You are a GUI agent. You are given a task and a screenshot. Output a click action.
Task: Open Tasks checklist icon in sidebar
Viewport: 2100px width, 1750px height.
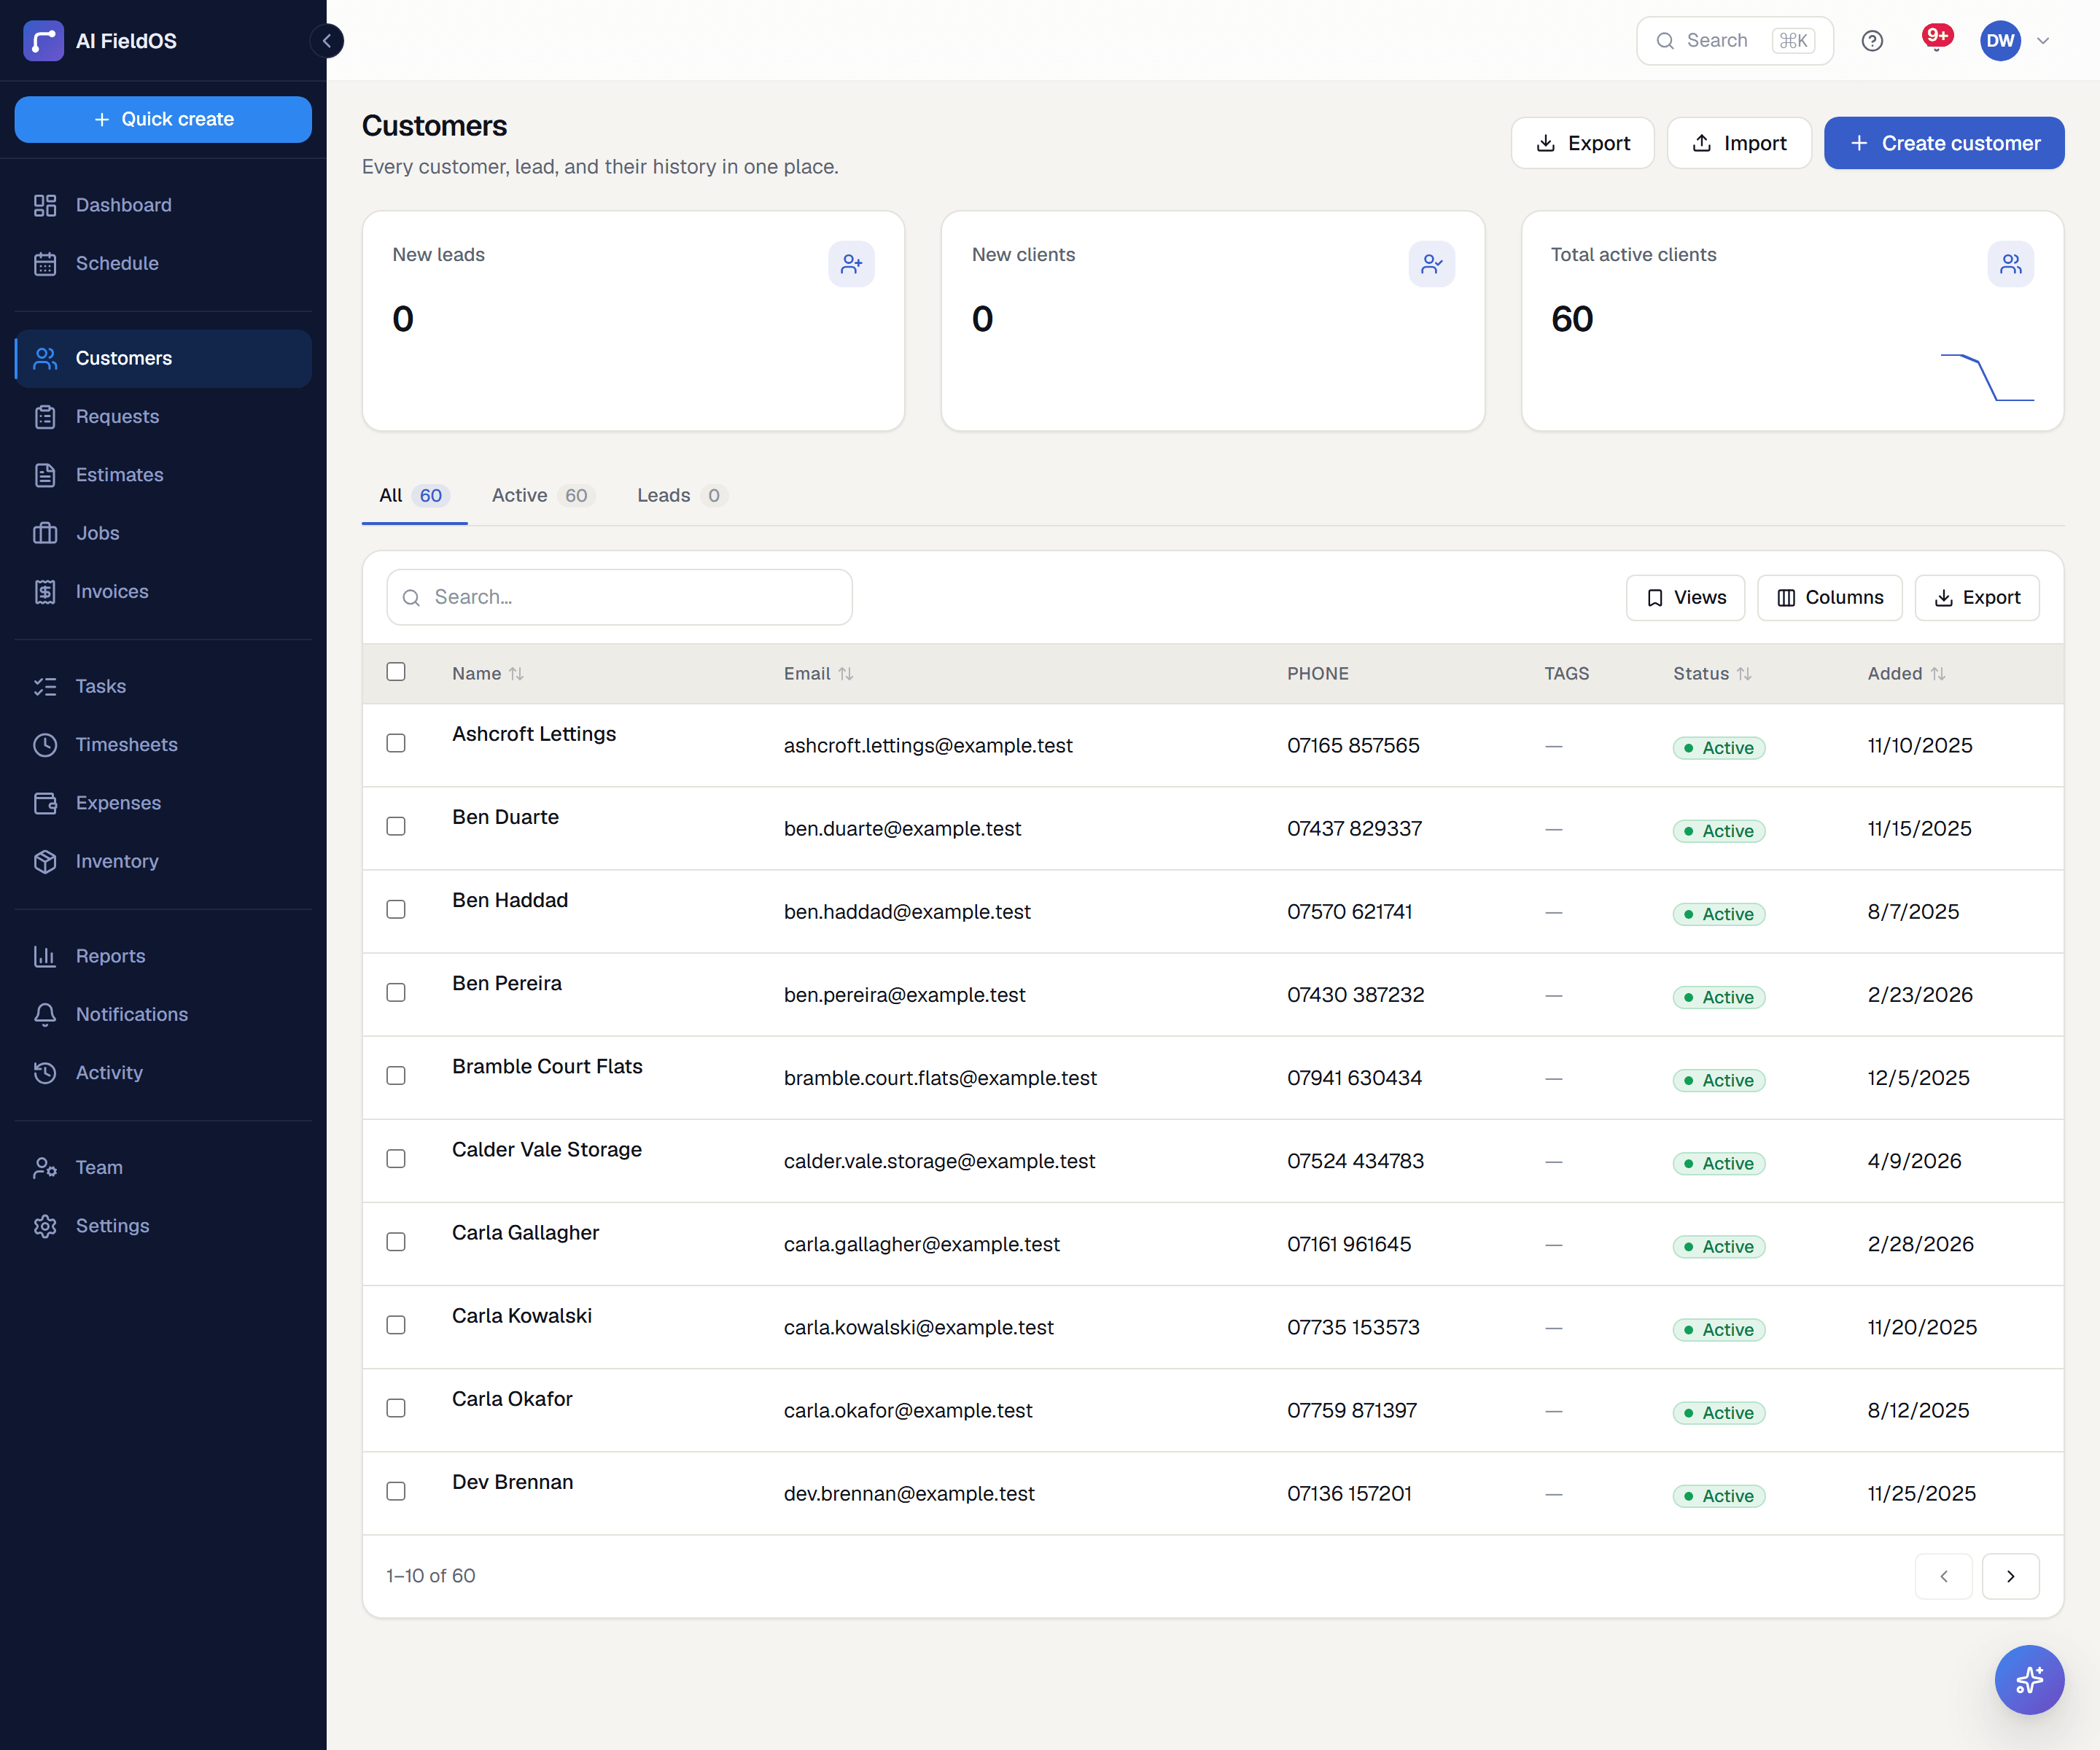click(x=45, y=686)
